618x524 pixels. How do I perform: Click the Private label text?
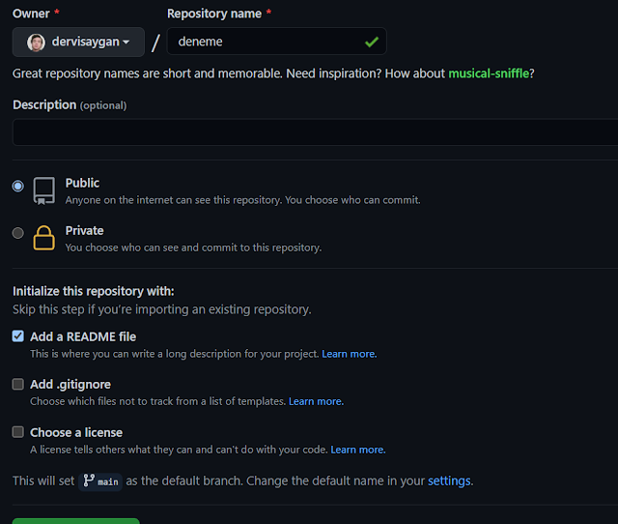[84, 230]
